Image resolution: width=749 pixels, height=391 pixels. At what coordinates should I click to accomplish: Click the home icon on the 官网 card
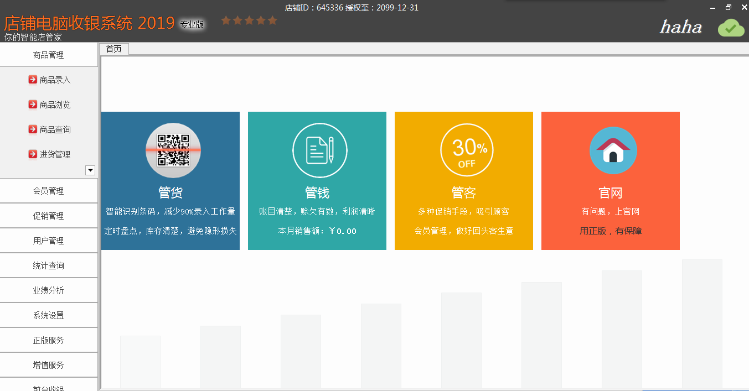613,149
